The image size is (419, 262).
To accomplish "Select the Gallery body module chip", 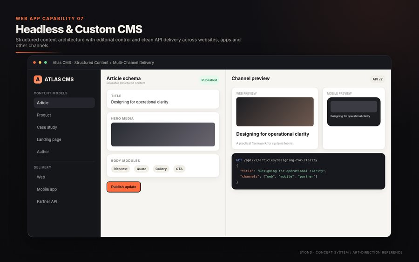I will point(161,169).
